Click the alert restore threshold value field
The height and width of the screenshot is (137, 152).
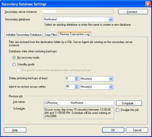(70, 87)
